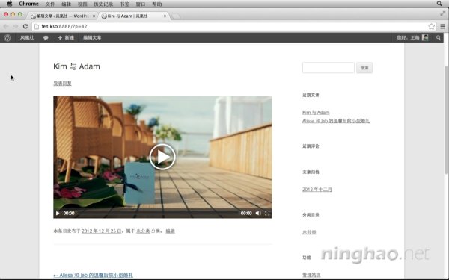Mute the video with the speaker icon

[x=258, y=213]
